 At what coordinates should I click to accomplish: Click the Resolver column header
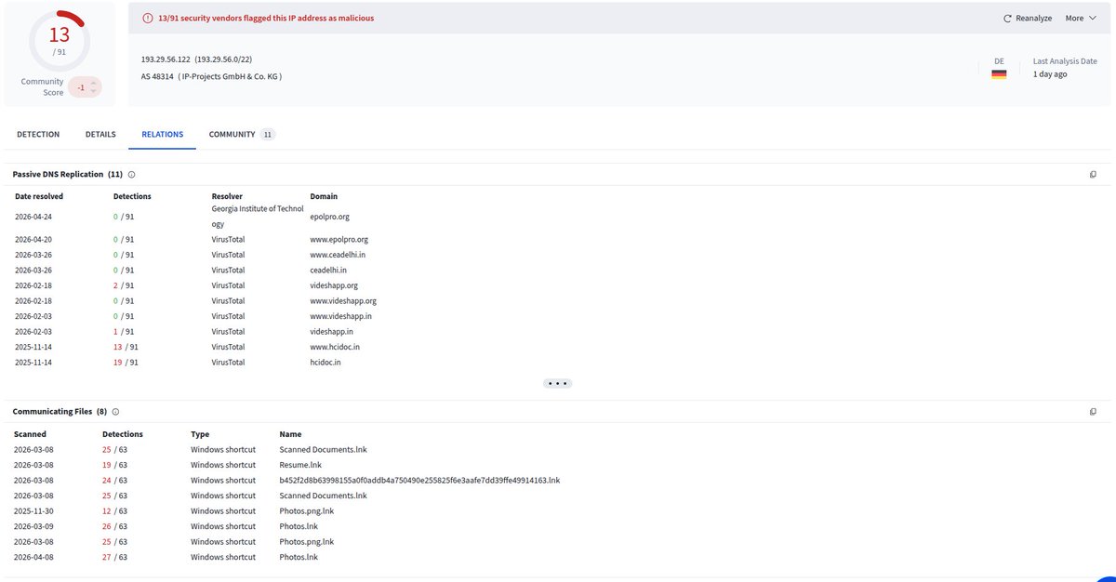click(227, 196)
